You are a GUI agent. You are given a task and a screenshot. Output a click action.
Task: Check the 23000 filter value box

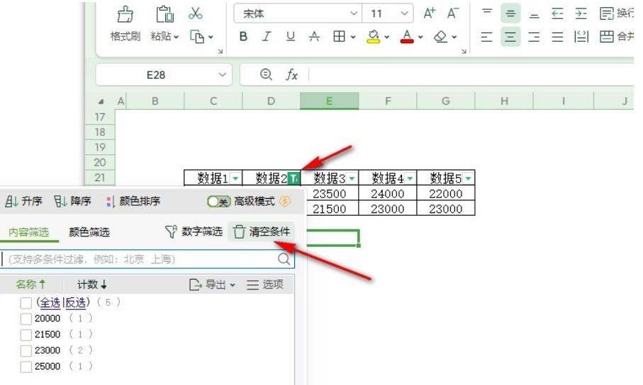(x=26, y=350)
